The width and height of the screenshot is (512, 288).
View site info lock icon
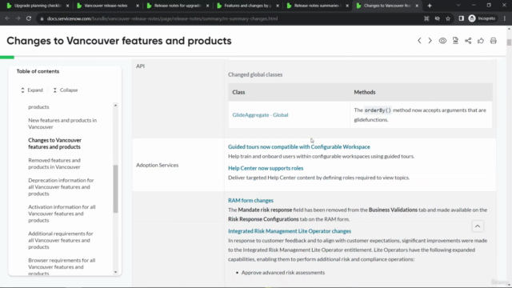(x=42, y=18)
